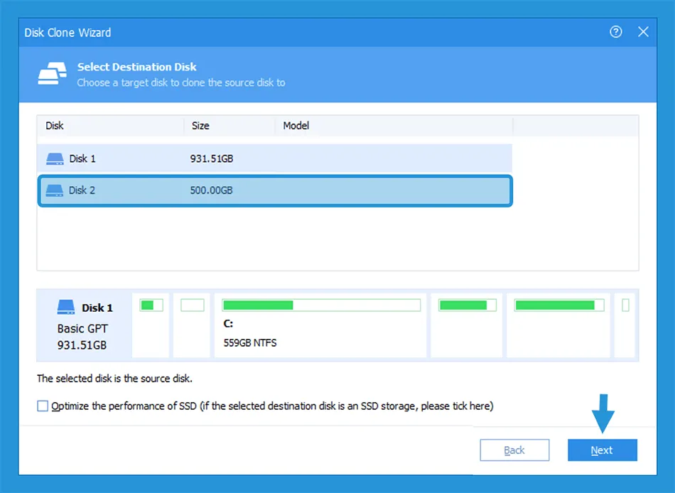Click the second empty partition block
This screenshot has height=493, width=675.
192,325
